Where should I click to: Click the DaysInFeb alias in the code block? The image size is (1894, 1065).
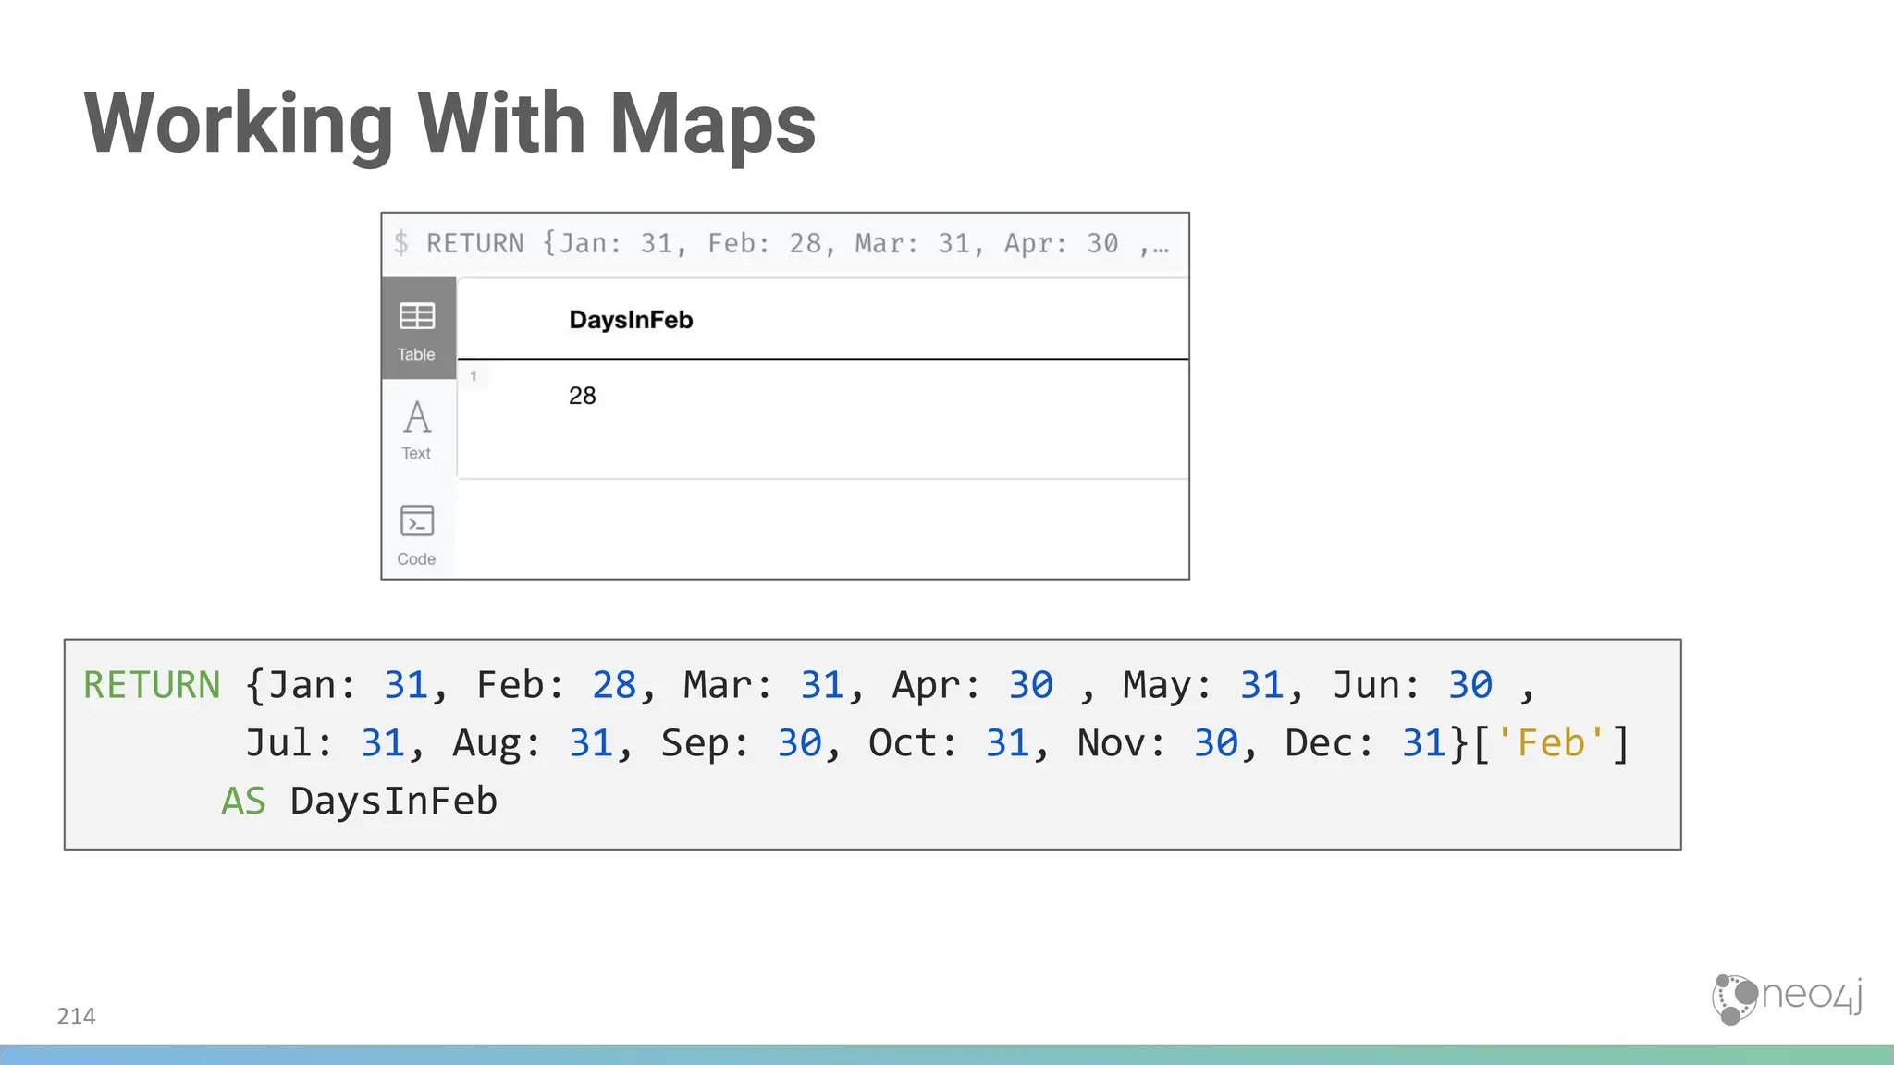[x=394, y=801]
